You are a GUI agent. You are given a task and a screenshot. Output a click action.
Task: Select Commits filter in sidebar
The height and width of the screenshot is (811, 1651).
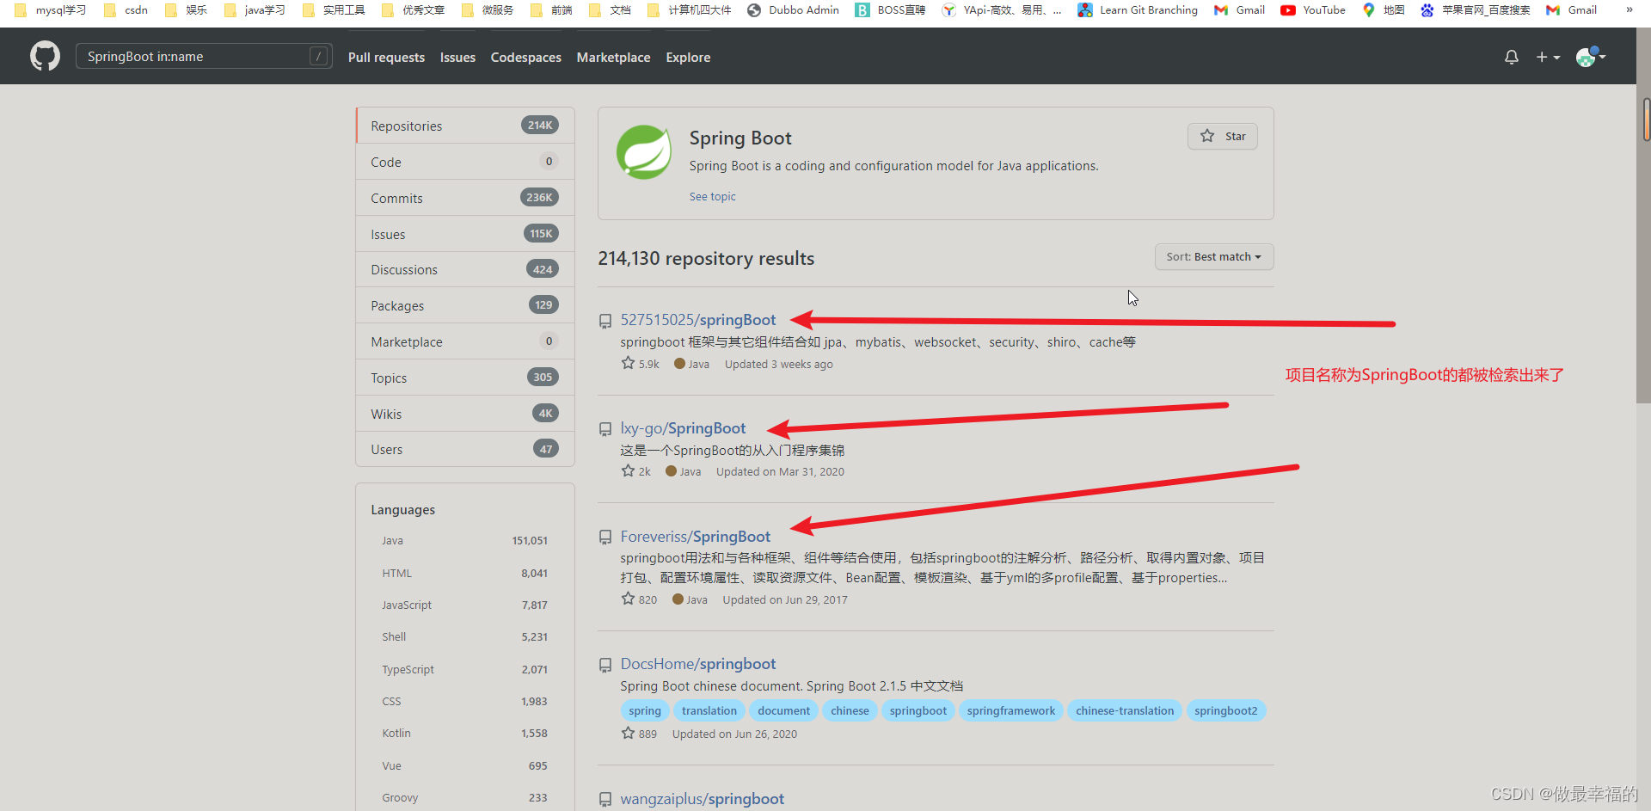point(465,198)
